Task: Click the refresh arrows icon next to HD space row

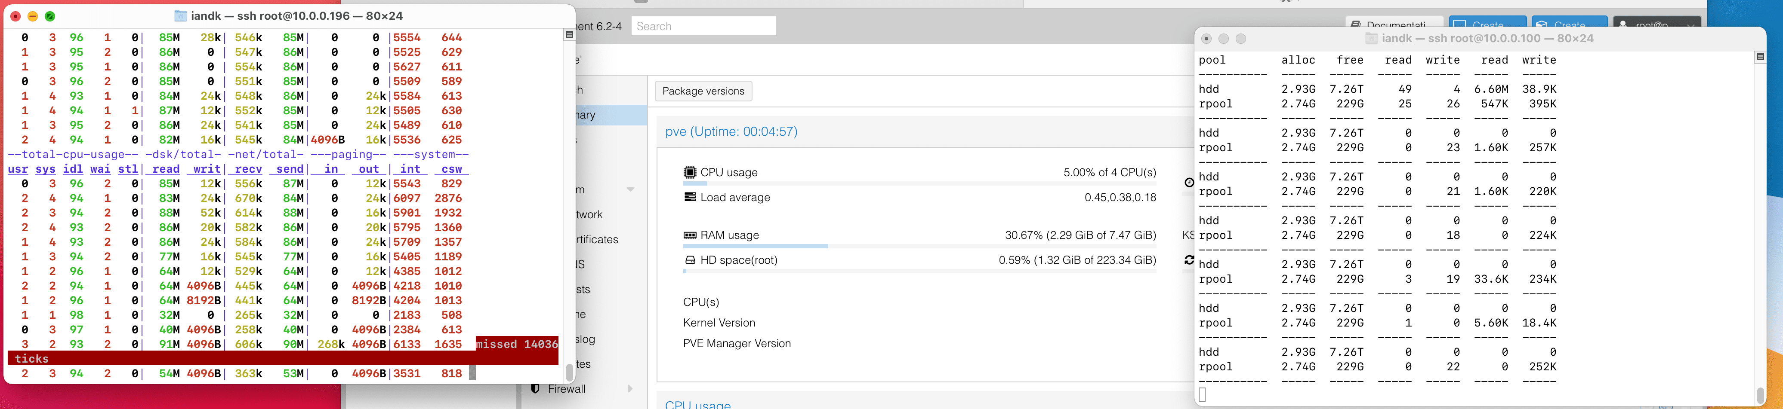Action: click(x=1189, y=260)
